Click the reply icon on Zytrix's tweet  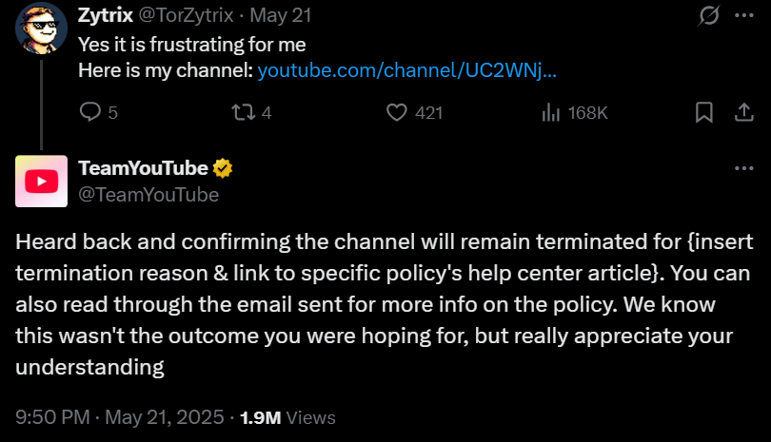[x=90, y=113]
